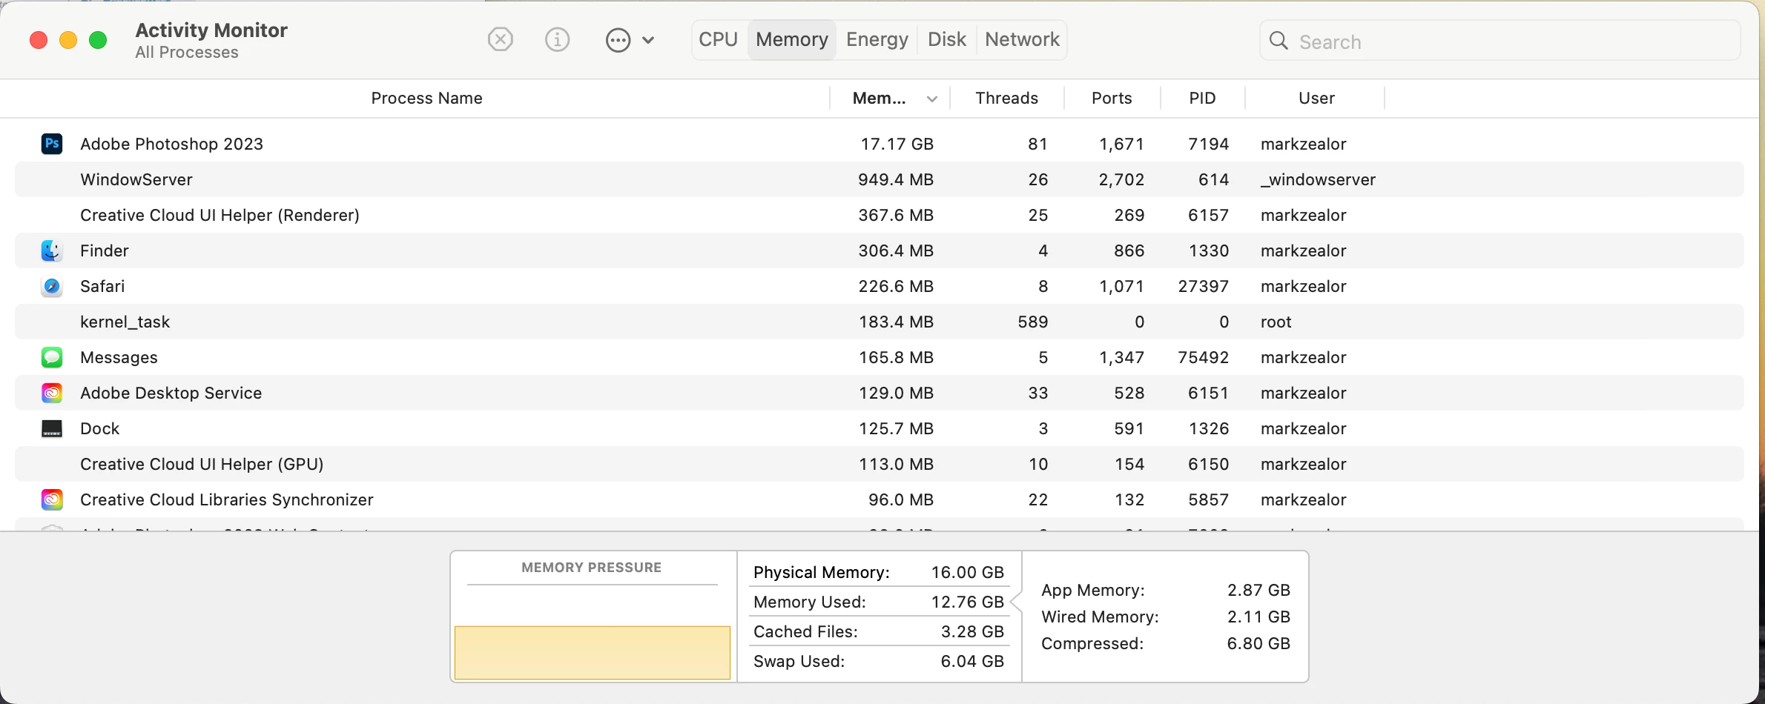
Task: Select the WindowServer process
Action: (136, 179)
